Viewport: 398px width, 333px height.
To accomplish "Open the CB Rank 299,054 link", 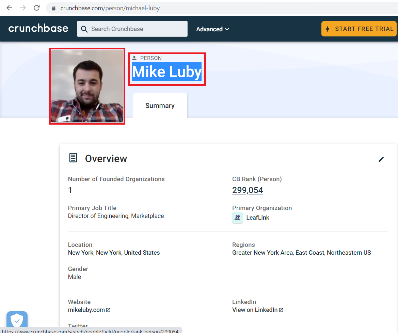I will pyautogui.click(x=248, y=190).
